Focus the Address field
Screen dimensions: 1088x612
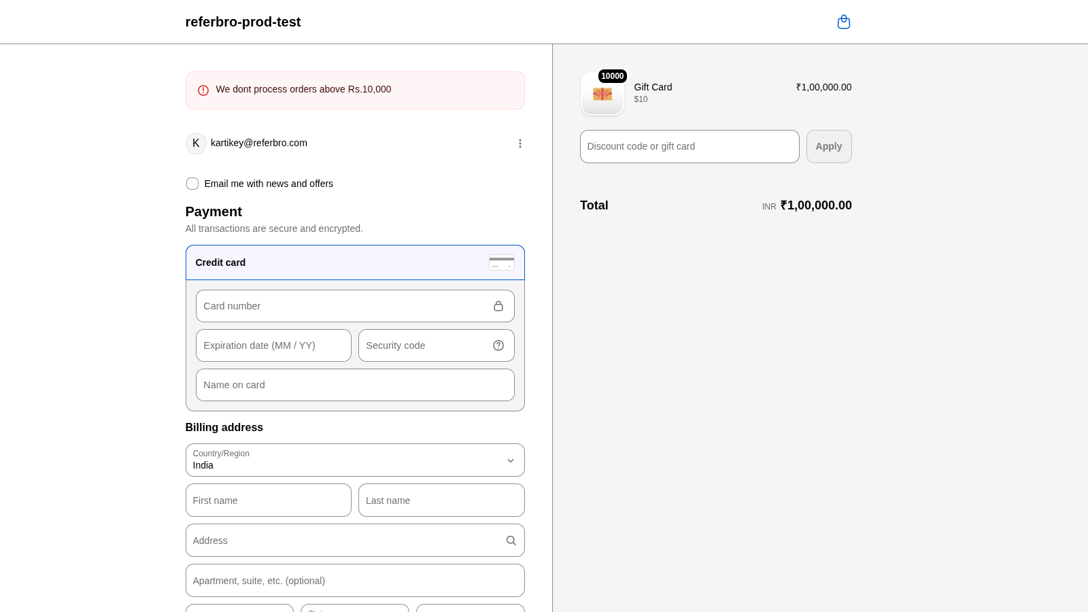tap(355, 541)
